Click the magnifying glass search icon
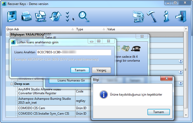The width and height of the screenshot is (193, 123). coord(84,16)
